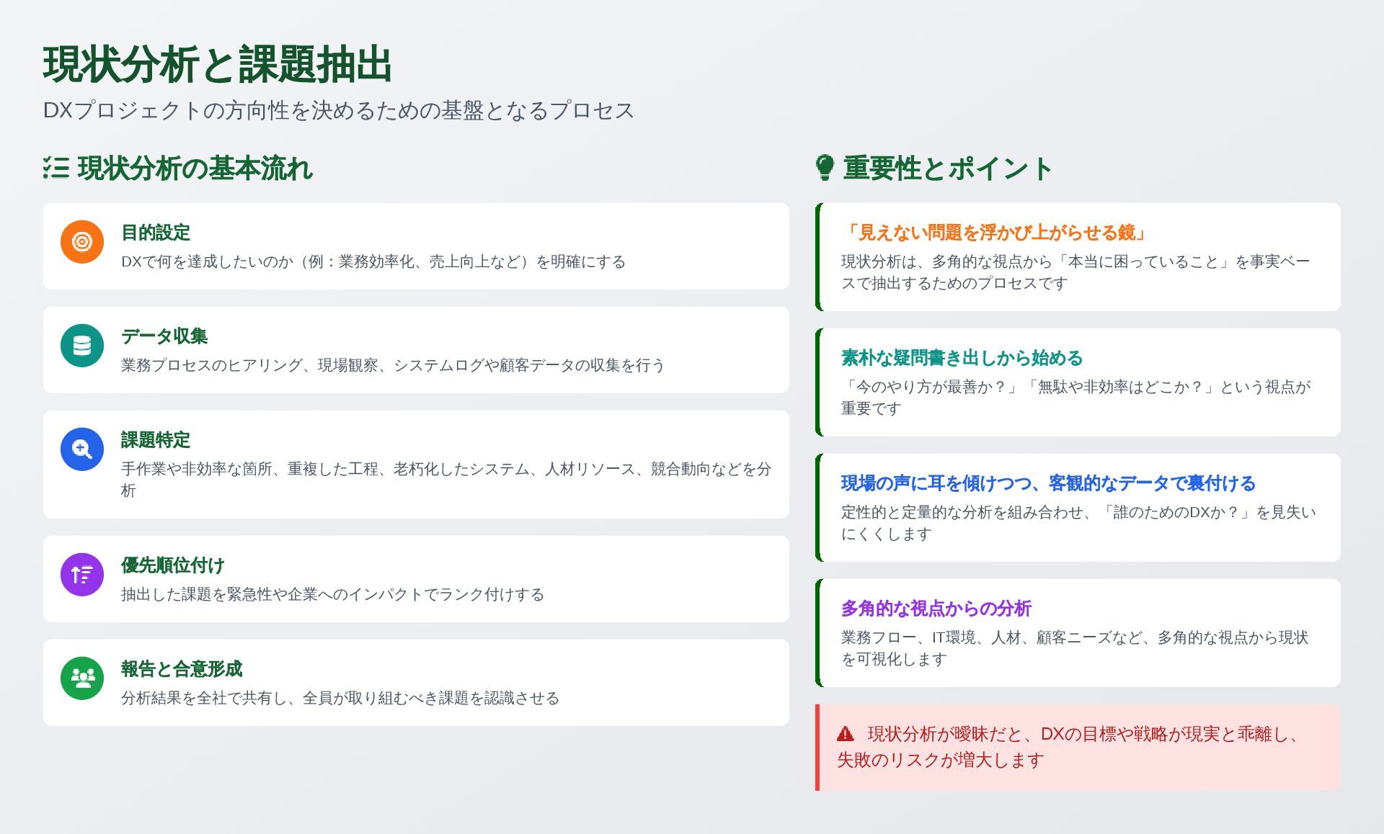This screenshot has width=1384, height=834.
Task: Click the orange target icon for 目的設定
Action: [x=82, y=242]
